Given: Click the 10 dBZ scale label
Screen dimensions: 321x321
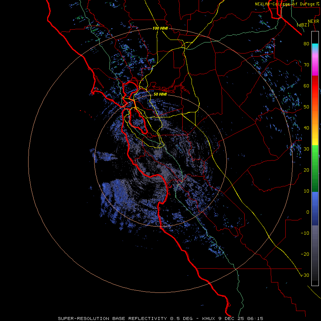Looking at the screenshot, I should 306,191.
